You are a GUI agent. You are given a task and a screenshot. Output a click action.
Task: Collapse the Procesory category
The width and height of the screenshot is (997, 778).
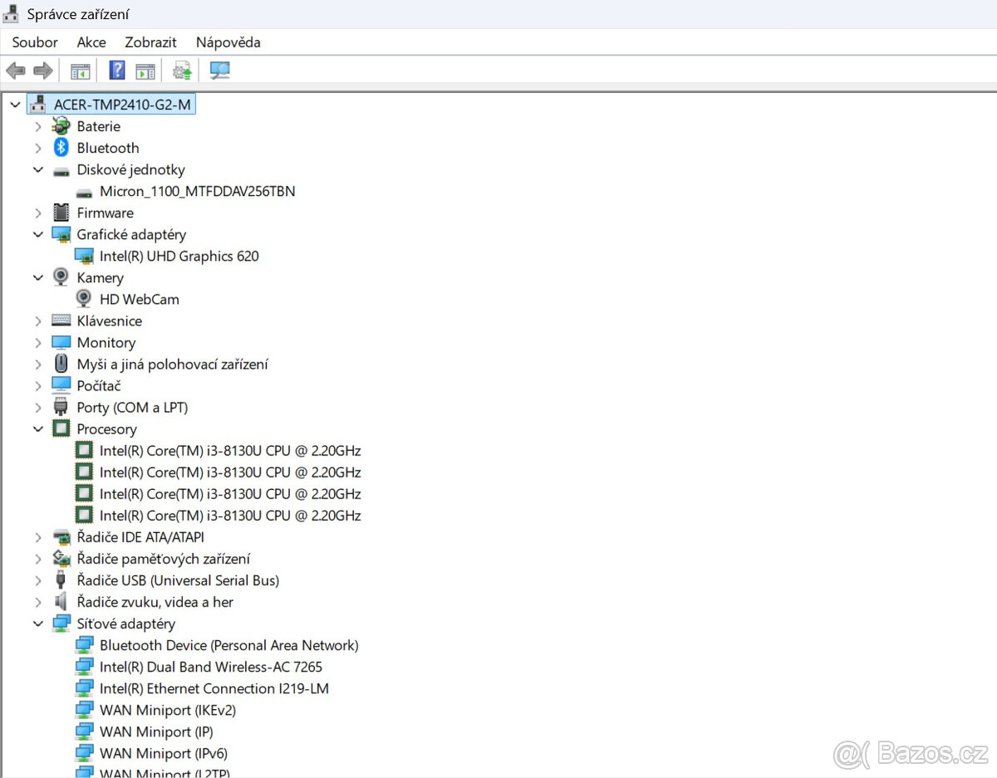tap(37, 428)
